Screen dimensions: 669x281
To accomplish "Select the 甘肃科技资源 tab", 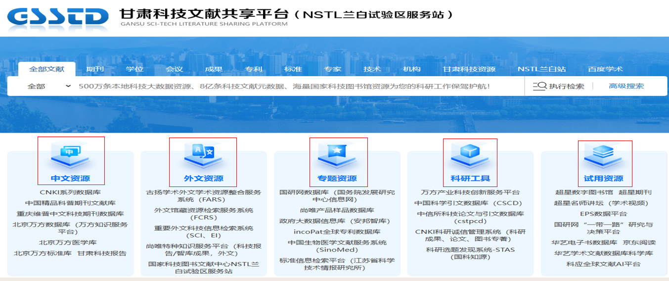I will tap(469, 69).
